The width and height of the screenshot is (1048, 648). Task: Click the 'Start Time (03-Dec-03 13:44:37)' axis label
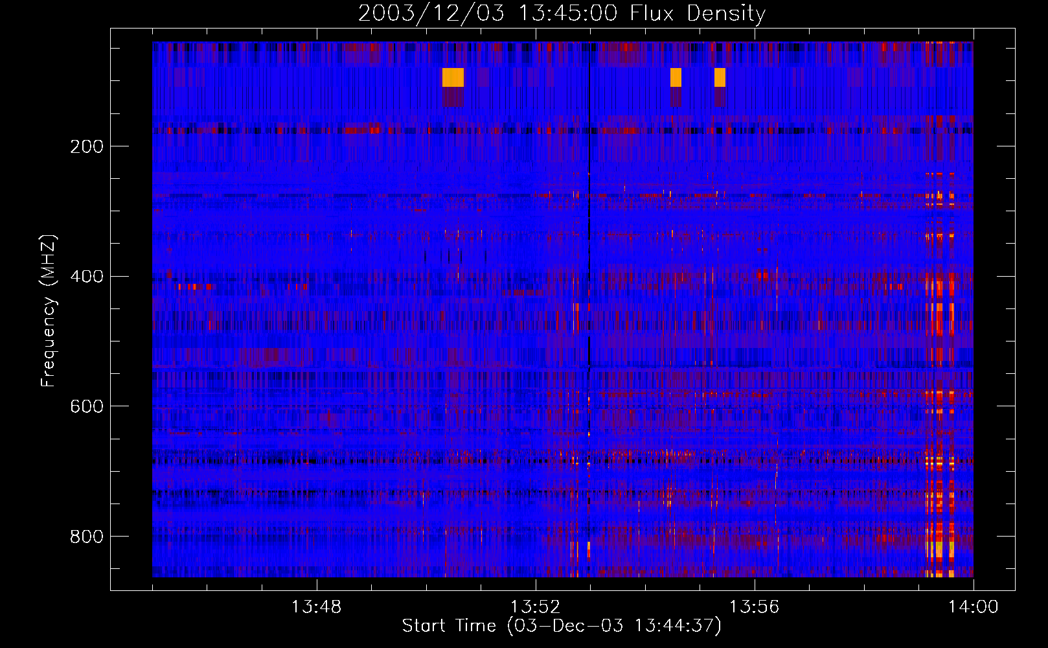562,626
